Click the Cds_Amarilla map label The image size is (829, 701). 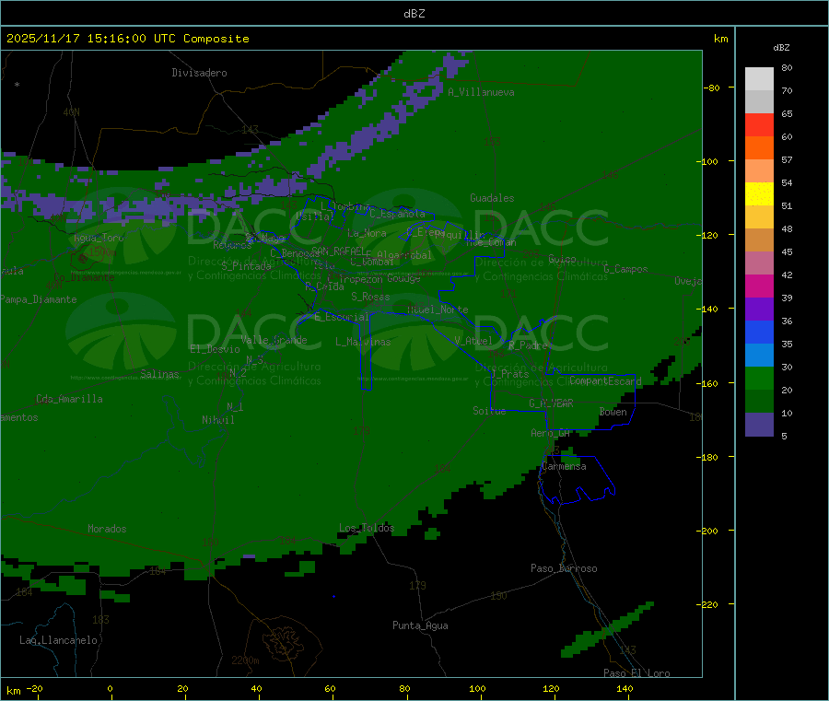pos(69,399)
